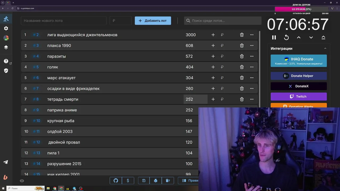Open more options for плакса 1990

coord(252,46)
